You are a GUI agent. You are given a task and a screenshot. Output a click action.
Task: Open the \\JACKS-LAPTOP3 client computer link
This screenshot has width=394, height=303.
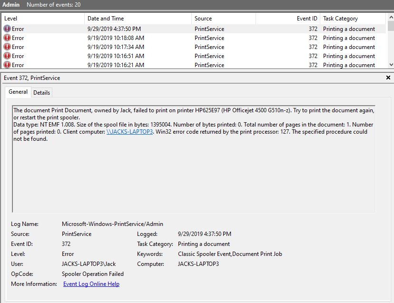point(129,132)
